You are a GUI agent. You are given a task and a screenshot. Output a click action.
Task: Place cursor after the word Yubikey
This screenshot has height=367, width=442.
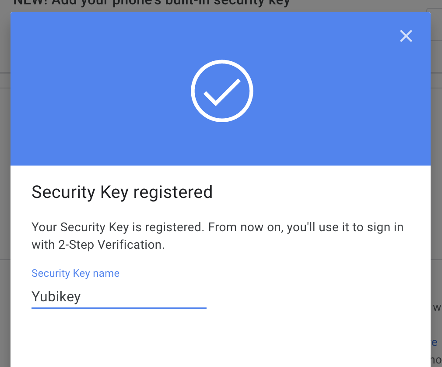click(81, 297)
